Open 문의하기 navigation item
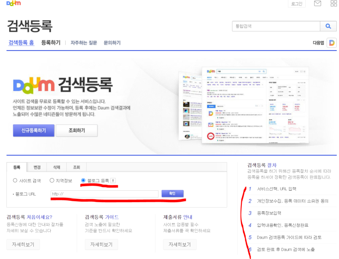Screen dimensions: 339x259 [x=112, y=43]
